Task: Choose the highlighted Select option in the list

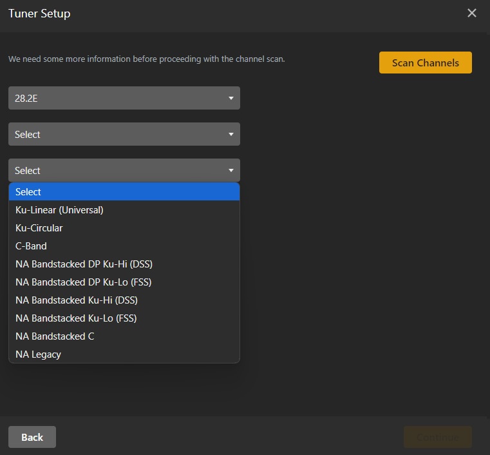Action: coord(124,192)
